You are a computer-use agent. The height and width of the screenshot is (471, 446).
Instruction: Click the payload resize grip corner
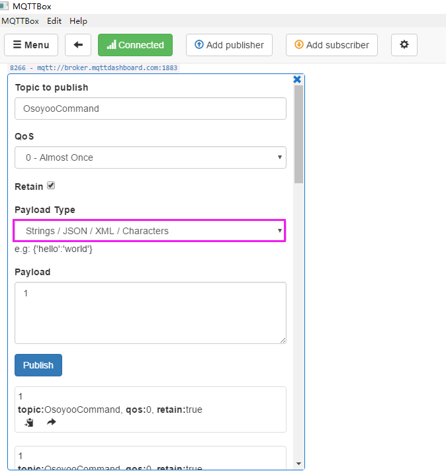tap(283, 340)
